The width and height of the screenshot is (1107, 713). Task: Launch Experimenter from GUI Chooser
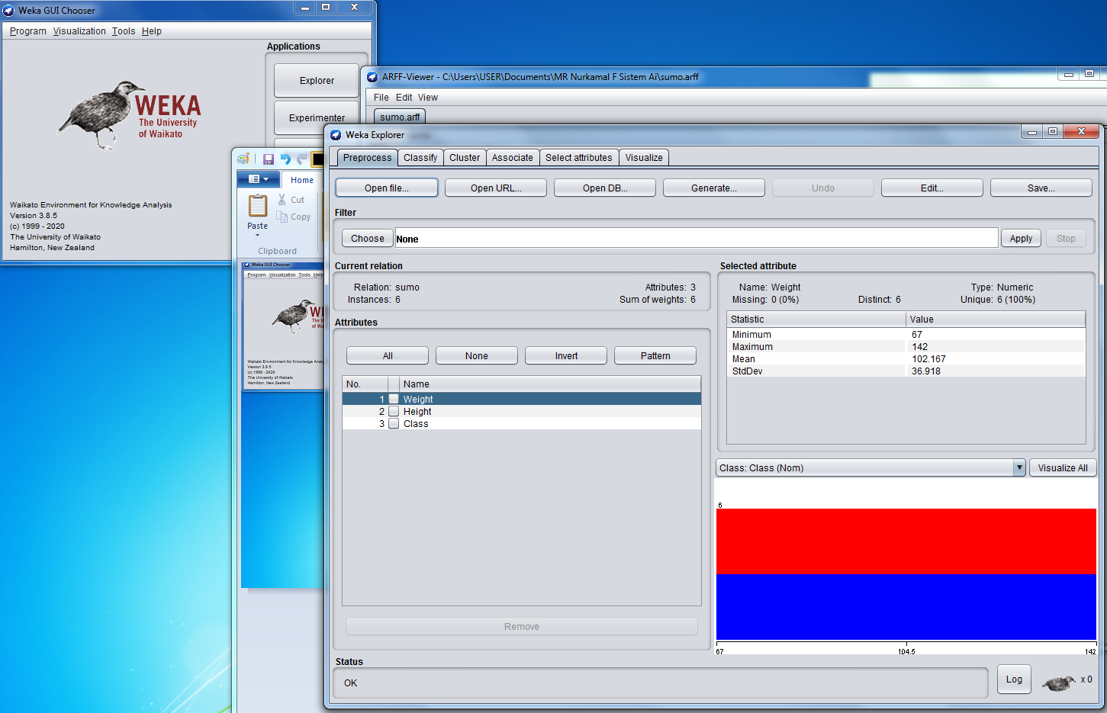pyautogui.click(x=317, y=117)
